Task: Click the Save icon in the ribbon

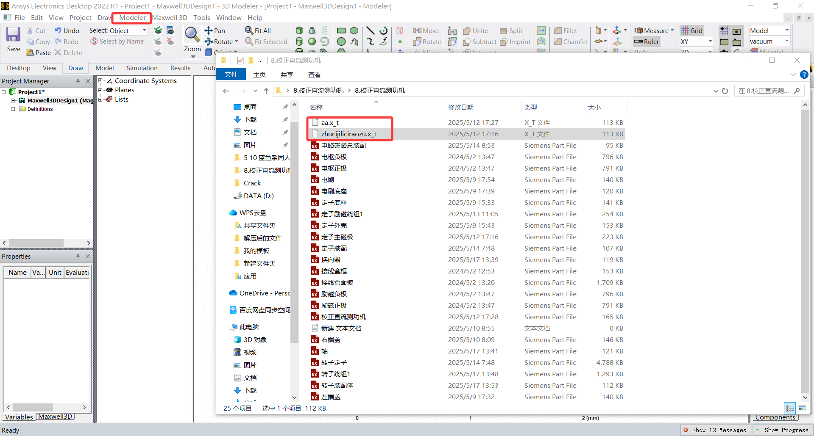Action: coord(13,35)
